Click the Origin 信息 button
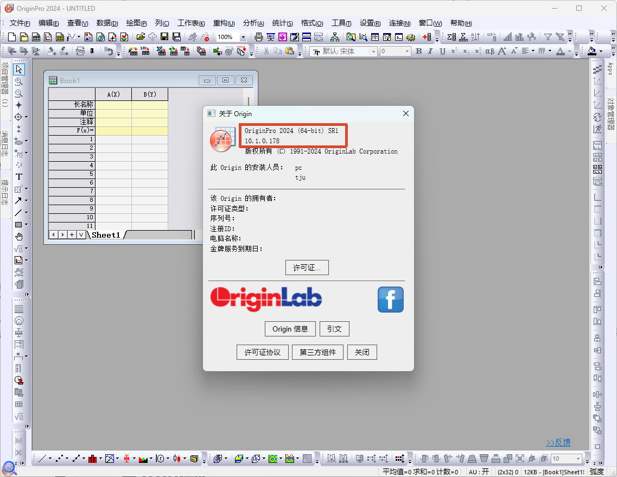The width and height of the screenshot is (617, 477). pos(290,329)
